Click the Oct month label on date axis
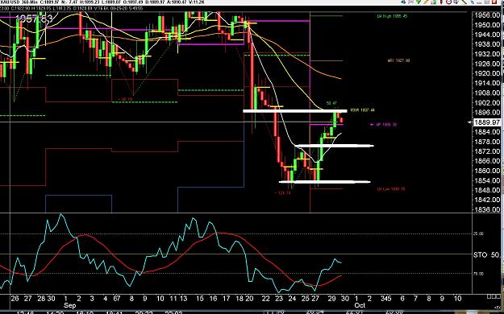This screenshot has height=314, width=504. (360, 305)
